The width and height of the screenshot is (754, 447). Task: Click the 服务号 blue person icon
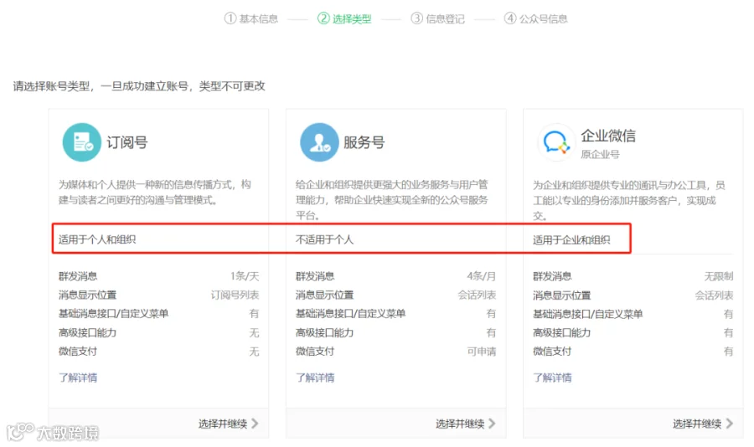319,142
